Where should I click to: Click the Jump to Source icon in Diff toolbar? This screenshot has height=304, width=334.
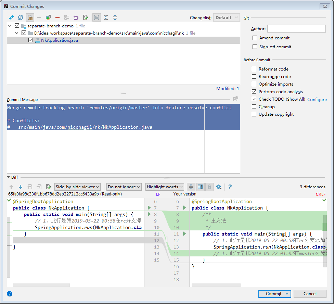tap(49, 187)
